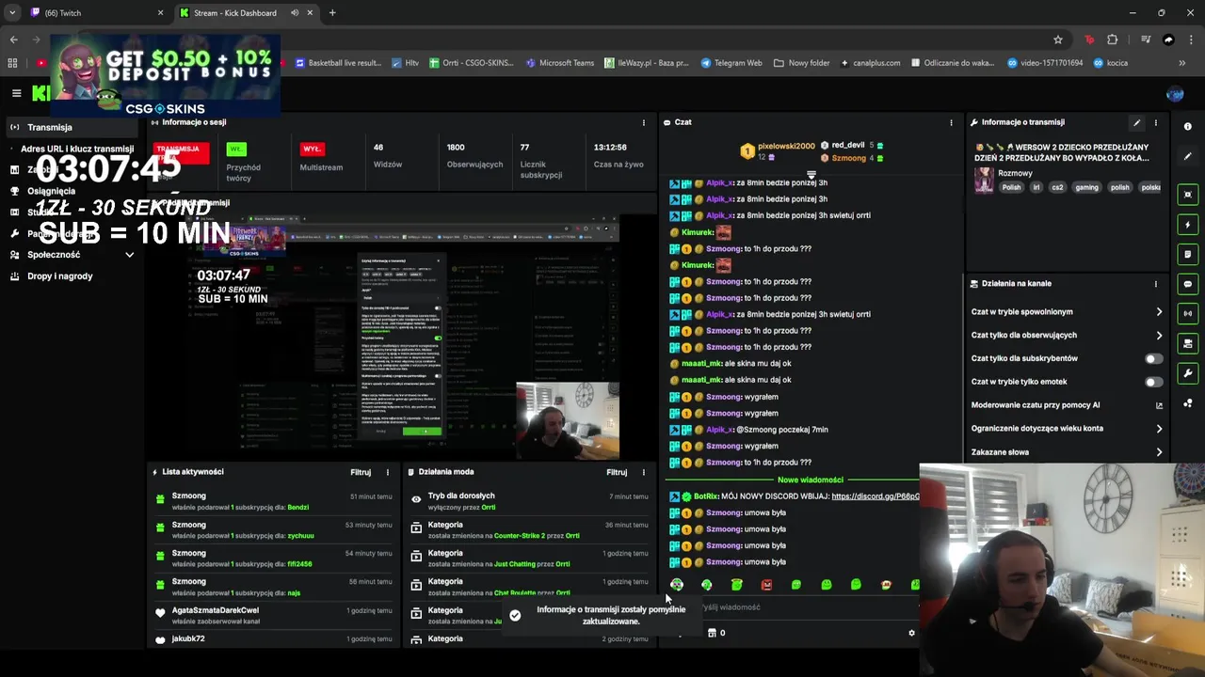The height and width of the screenshot is (677, 1205).
Task: Open Microsoft Teams bookmark
Action: coord(560,63)
